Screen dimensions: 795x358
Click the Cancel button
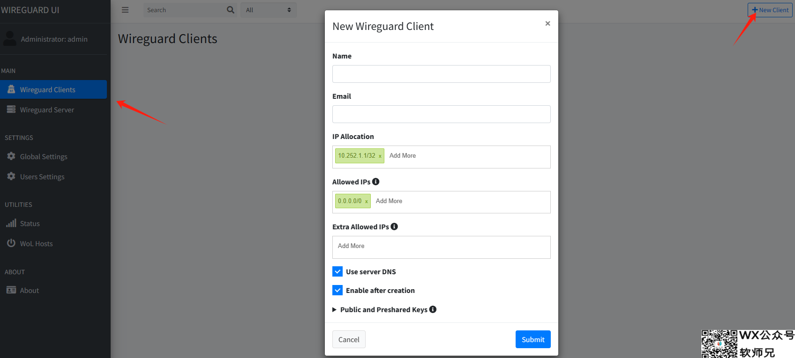[x=349, y=339]
